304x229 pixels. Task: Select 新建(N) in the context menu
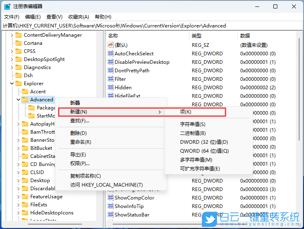(x=111, y=112)
